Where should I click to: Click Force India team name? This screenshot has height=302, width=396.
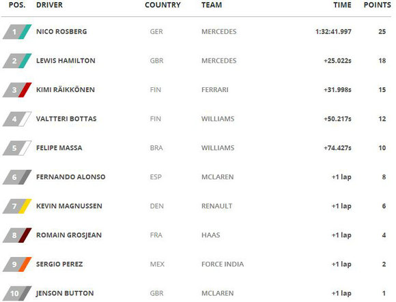pyautogui.click(x=223, y=265)
